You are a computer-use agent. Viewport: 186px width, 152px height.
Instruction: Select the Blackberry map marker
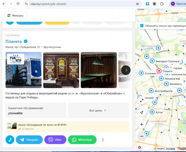(166, 84)
